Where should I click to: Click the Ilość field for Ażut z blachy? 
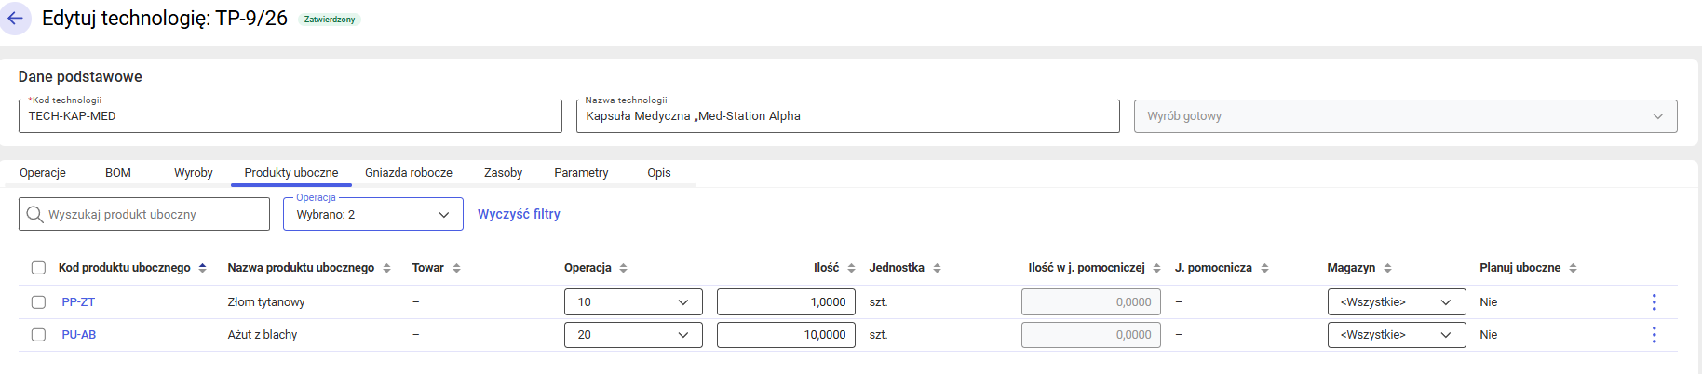(x=786, y=335)
